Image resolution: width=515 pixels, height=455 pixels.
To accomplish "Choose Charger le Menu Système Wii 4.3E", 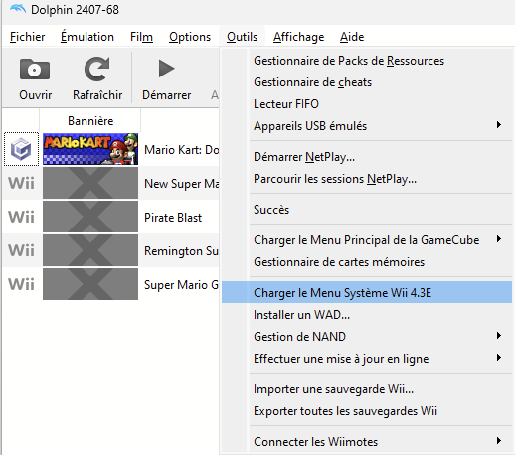I will click(367, 292).
